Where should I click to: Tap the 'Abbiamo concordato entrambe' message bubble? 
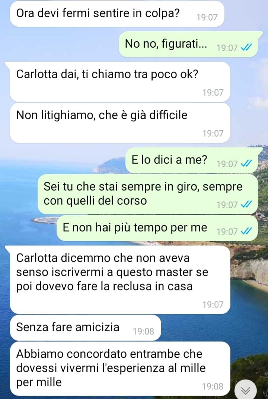[x=120, y=368]
